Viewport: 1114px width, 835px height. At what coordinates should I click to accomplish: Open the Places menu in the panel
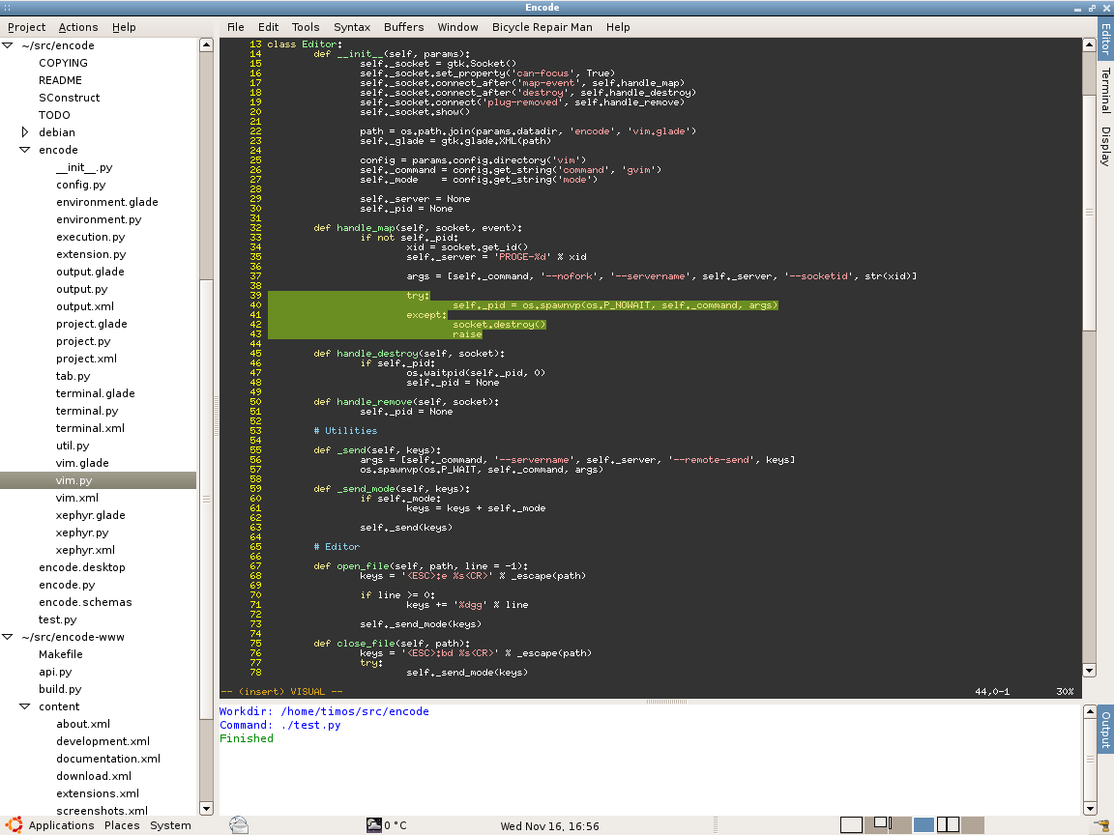click(x=122, y=825)
